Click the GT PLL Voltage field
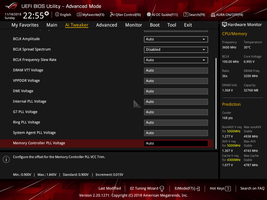The image size is (267, 200). [x=176, y=112]
